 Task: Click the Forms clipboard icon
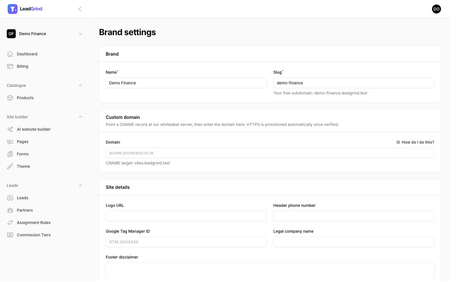click(10, 154)
